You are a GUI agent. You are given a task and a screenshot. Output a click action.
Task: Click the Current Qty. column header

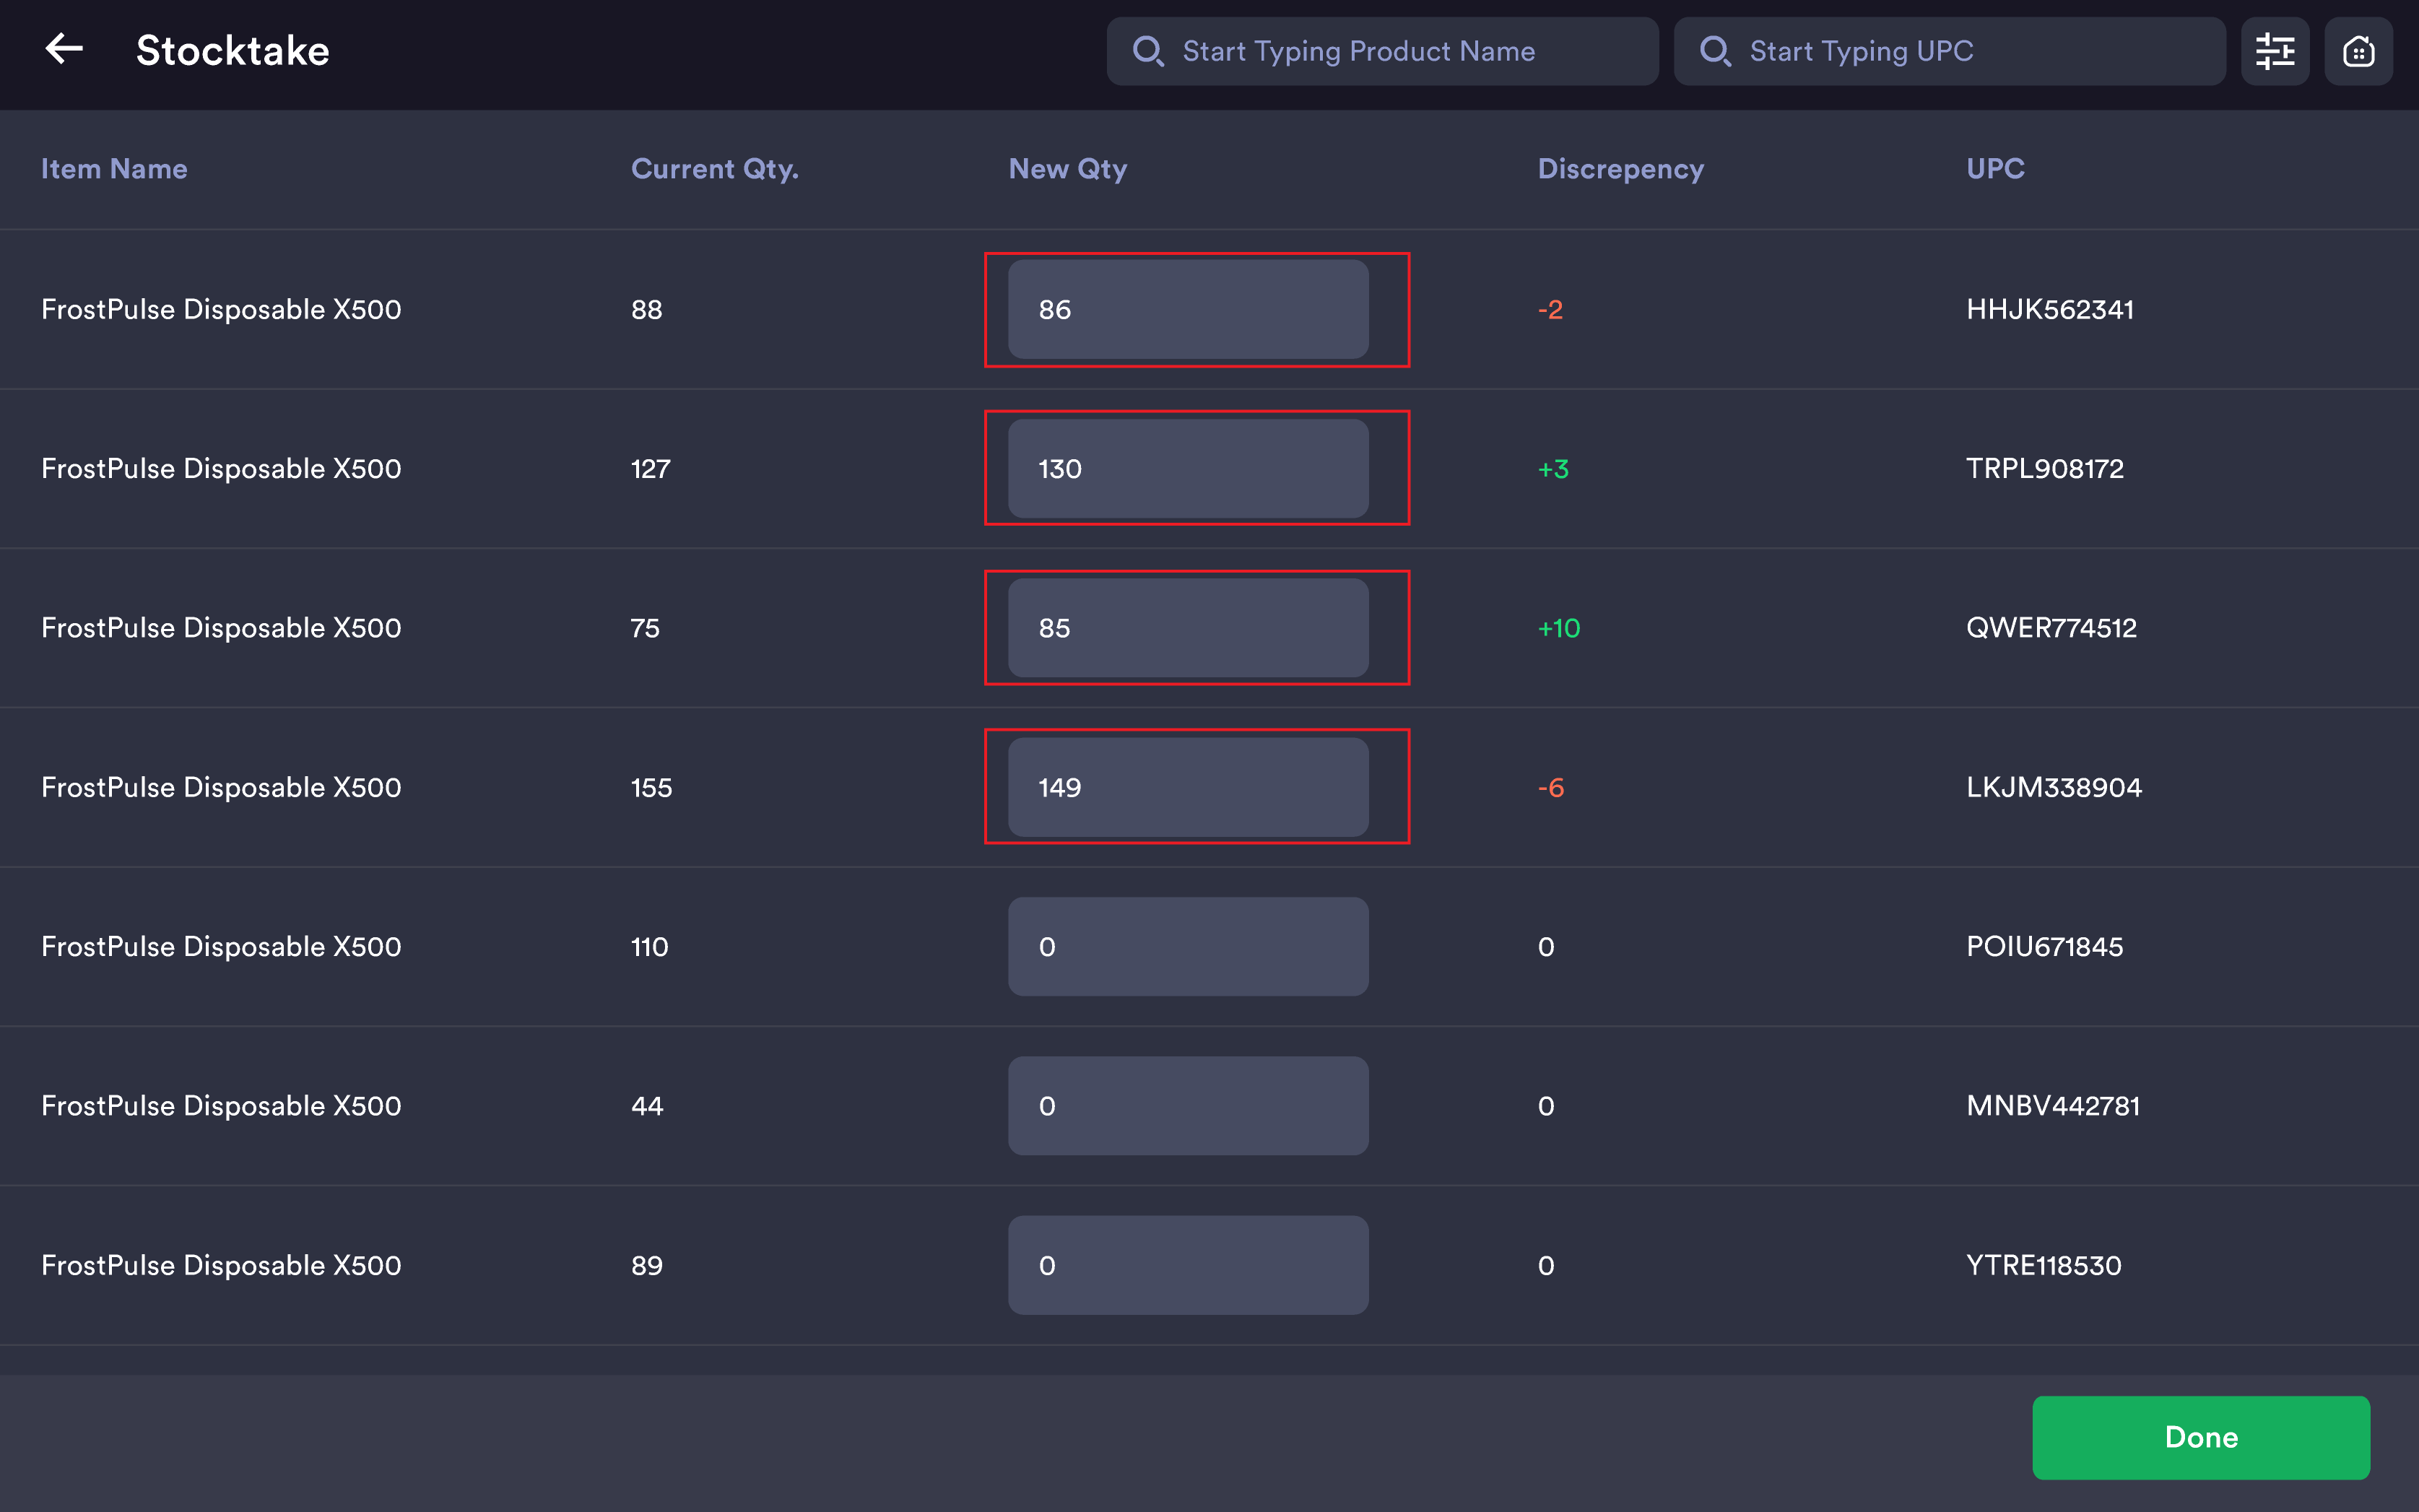715,169
